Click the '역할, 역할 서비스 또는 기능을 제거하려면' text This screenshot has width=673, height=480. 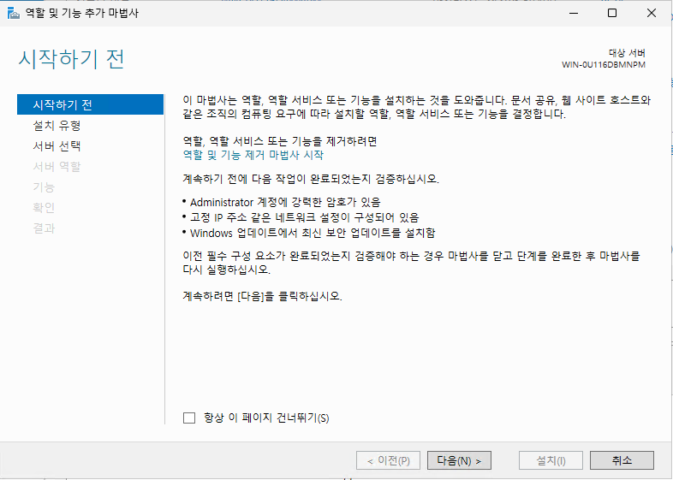(x=280, y=141)
